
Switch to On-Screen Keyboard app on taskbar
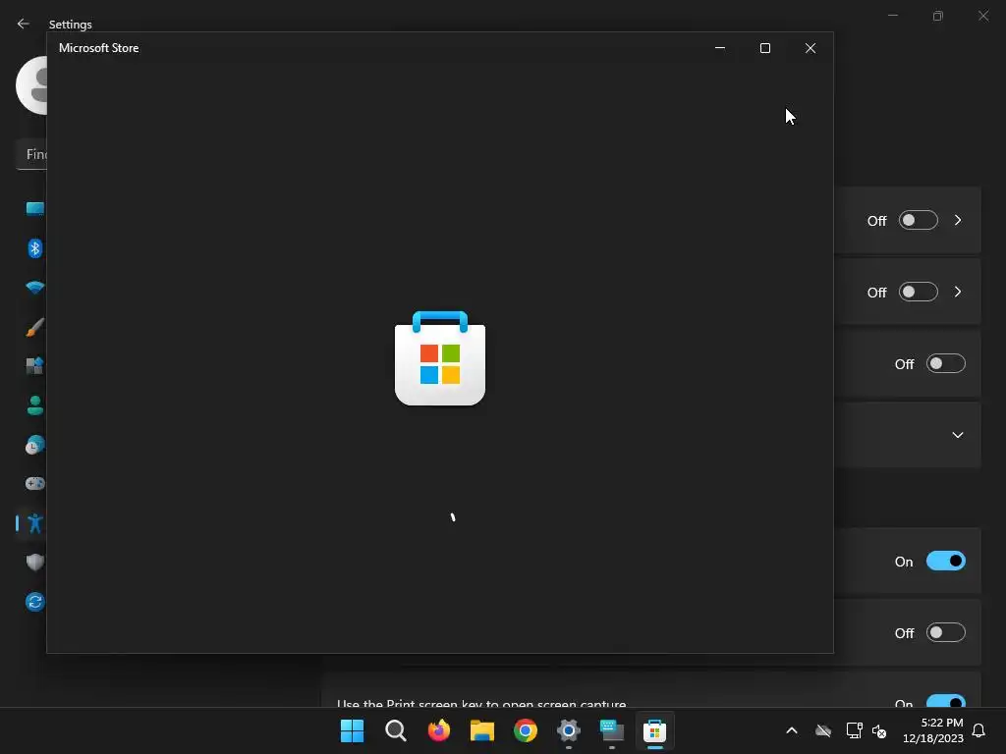611,730
